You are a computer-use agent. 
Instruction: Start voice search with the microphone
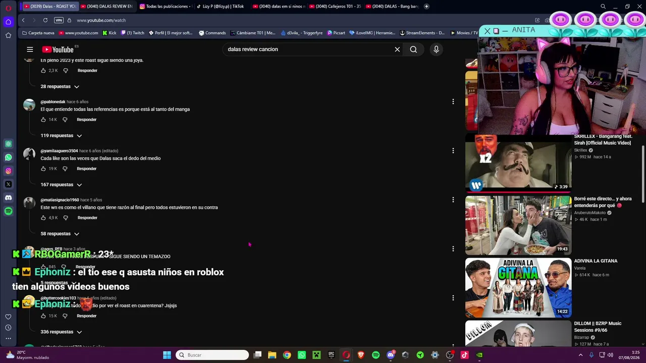pos(437,49)
